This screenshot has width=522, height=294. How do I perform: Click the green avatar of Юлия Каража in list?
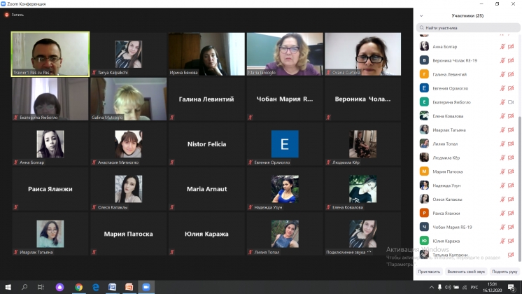pyautogui.click(x=424, y=241)
